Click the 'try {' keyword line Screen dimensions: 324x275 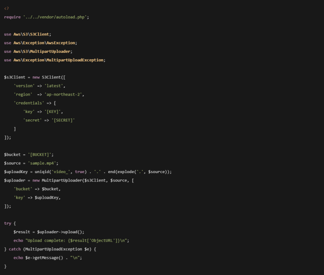click(x=10, y=223)
